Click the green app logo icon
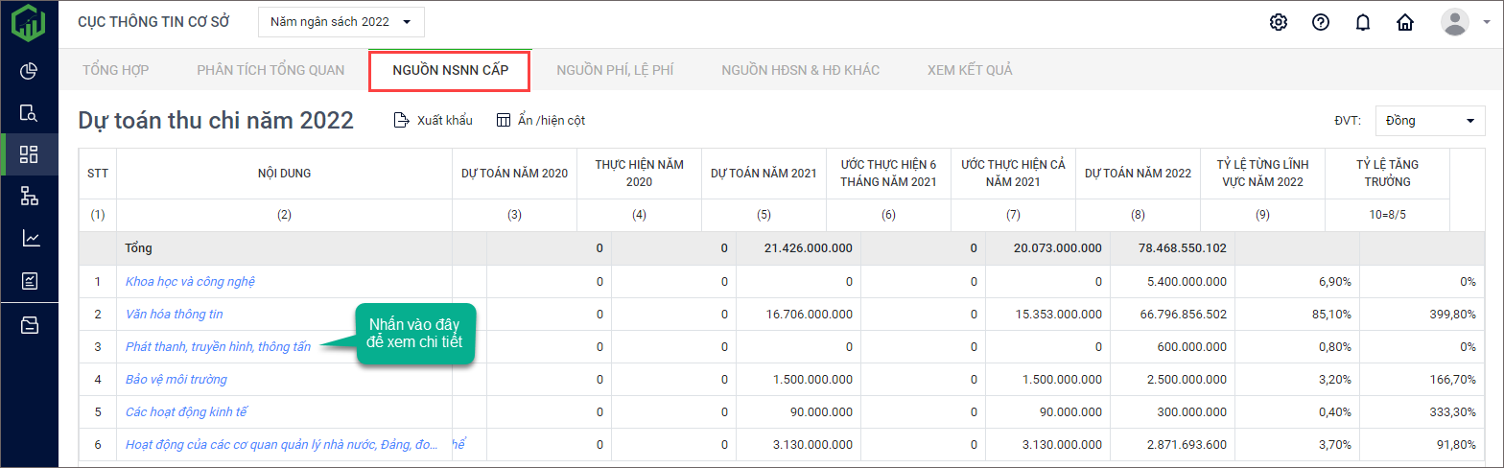Screen dimensions: 1504x468 click(x=29, y=23)
